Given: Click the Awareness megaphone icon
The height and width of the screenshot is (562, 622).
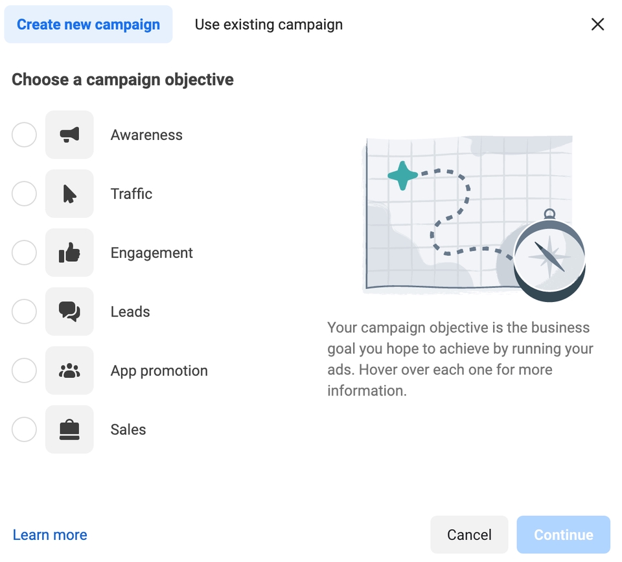Looking at the screenshot, I should point(69,135).
